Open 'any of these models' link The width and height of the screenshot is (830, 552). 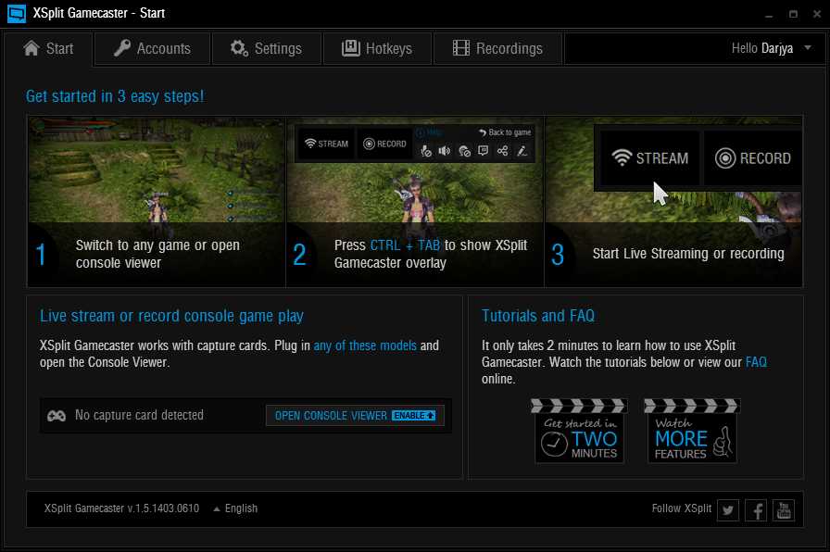point(365,345)
